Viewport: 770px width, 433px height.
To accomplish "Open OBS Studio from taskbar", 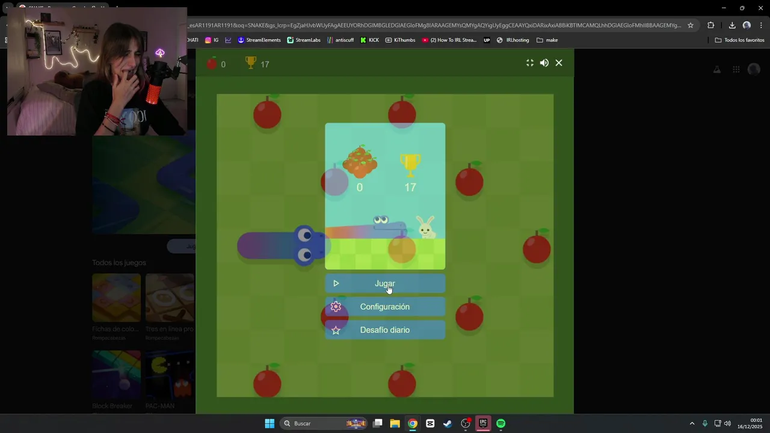I will point(466,423).
